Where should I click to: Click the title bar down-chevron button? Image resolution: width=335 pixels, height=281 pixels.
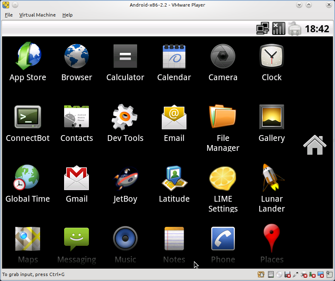point(299,5)
